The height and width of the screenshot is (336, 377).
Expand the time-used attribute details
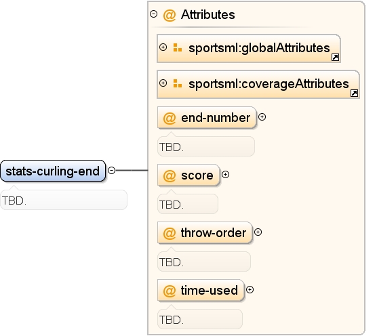(250, 290)
